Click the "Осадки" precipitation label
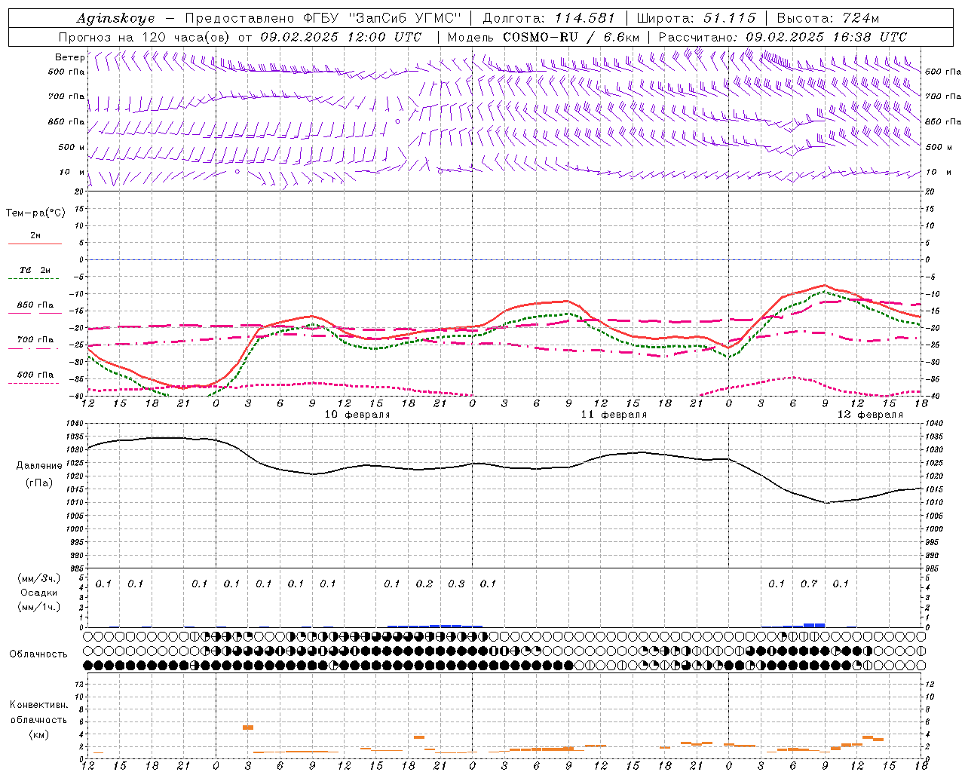 tap(39, 593)
